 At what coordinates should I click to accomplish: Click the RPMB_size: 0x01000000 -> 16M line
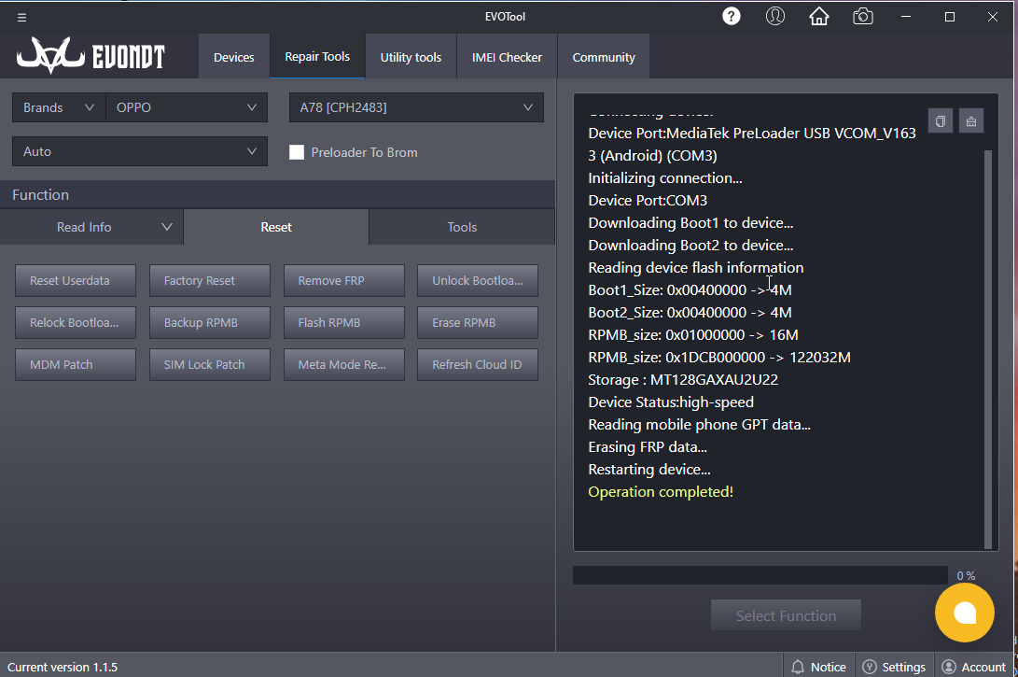pos(693,334)
